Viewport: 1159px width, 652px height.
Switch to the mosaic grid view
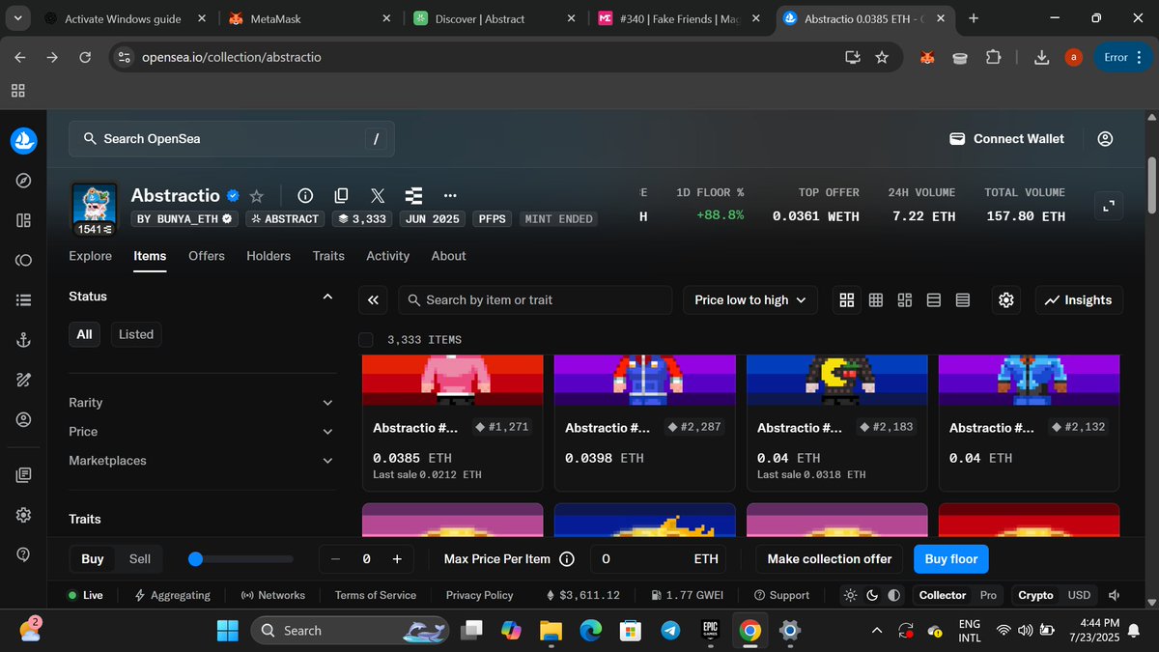905,300
